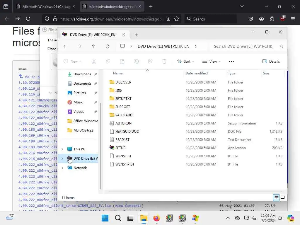Screen dimensions: 300x225
Task: Click File Explorer back arrow
Action: (x=65, y=46)
